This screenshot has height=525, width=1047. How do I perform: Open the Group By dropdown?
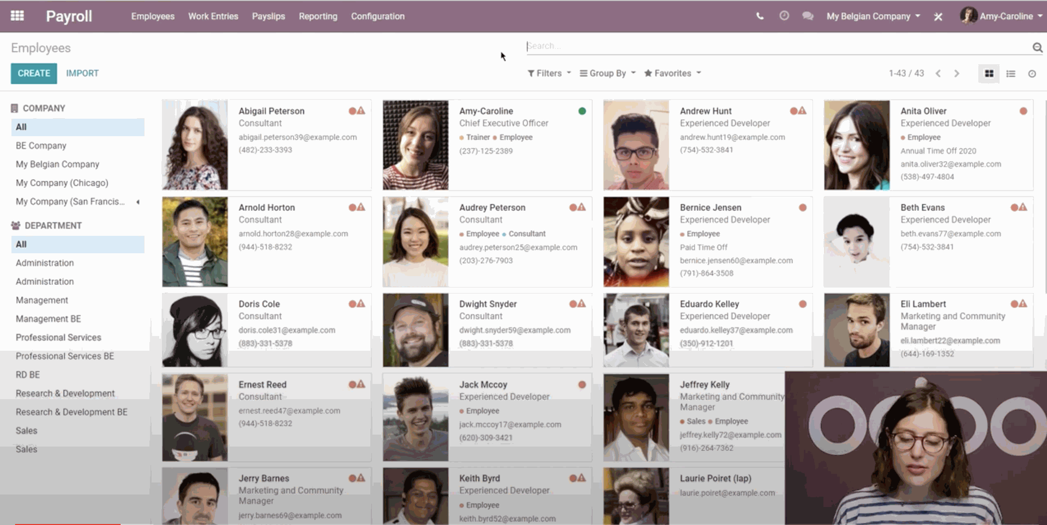pos(607,74)
